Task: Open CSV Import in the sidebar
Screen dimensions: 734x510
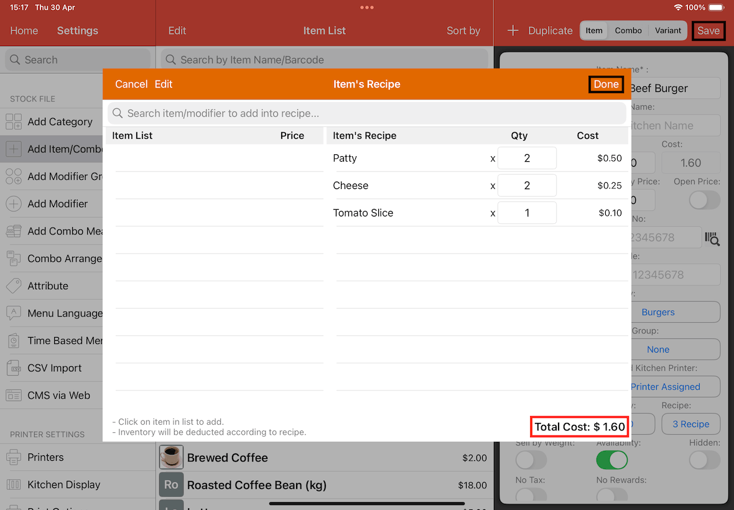Action: (x=52, y=368)
